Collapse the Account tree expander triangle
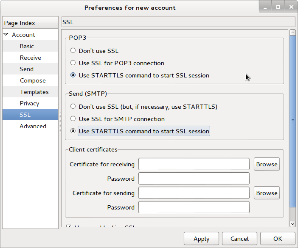 coord(6,35)
